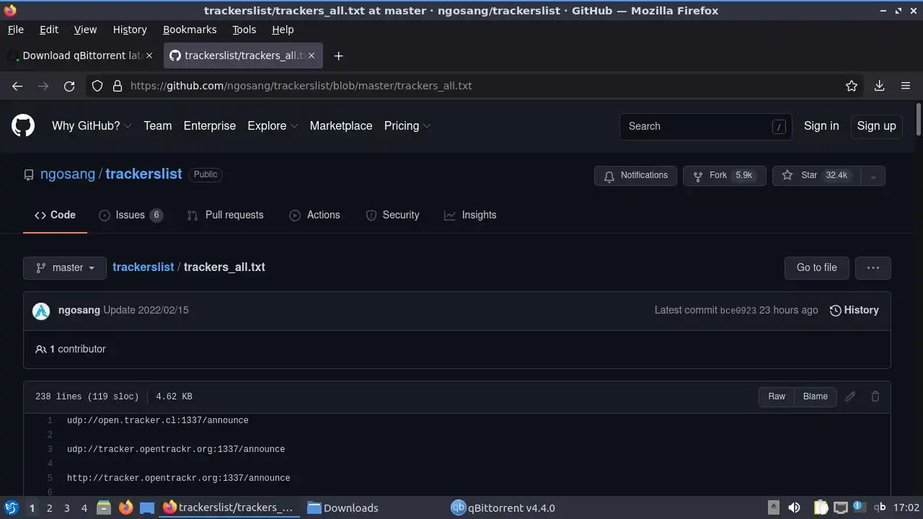Image resolution: width=923 pixels, height=519 pixels.
Task: Click the Sign in link
Action: coord(821,125)
